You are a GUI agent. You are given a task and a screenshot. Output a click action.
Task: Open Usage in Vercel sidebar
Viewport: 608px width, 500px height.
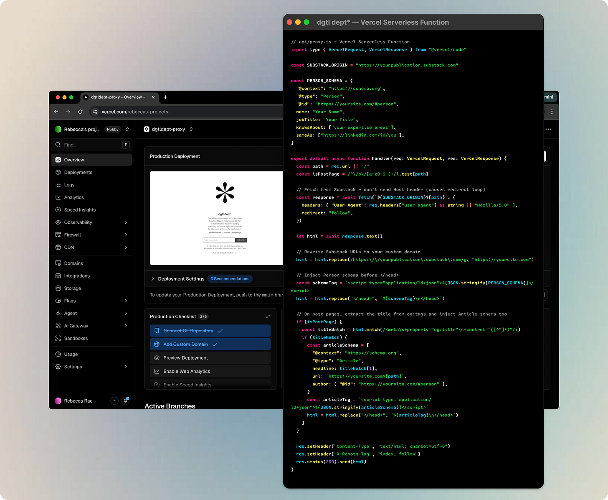(x=91, y=354)
